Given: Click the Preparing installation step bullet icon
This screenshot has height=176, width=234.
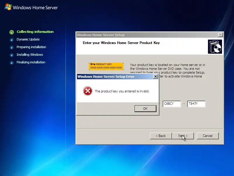Looking at the screenshot, I should coord(11,48).
